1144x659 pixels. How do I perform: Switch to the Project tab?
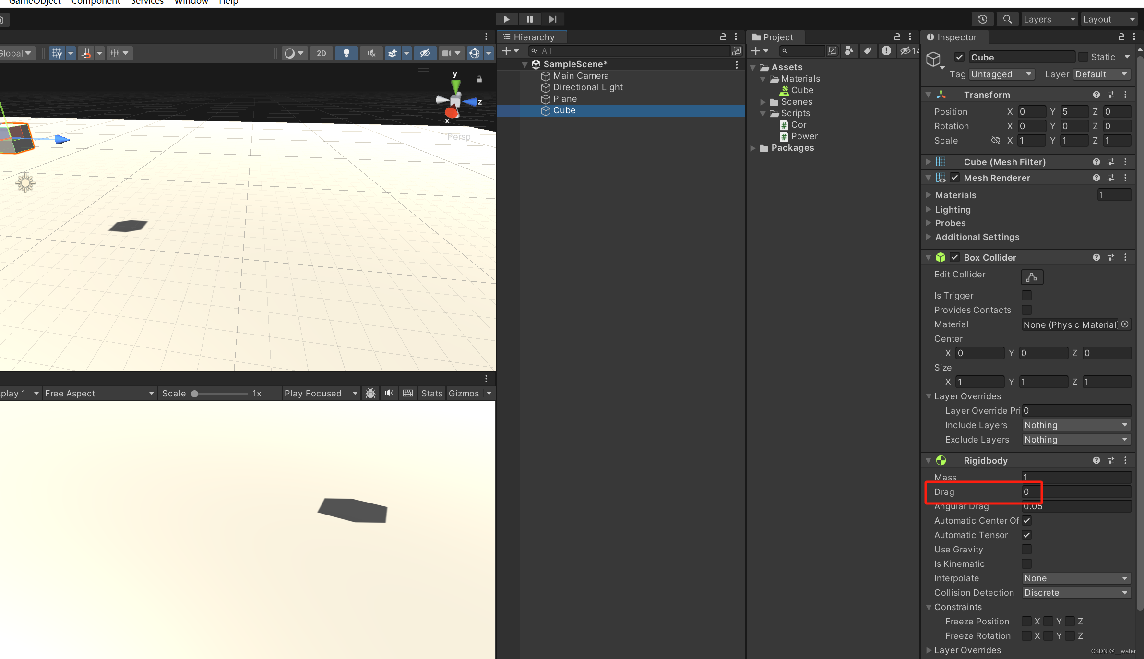click(774, 36)
